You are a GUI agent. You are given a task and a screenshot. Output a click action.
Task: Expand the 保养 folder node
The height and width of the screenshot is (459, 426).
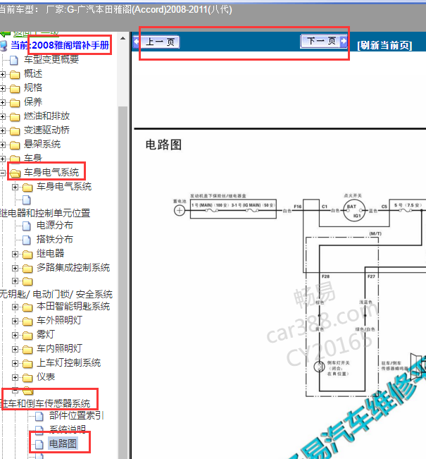point(3,102)
